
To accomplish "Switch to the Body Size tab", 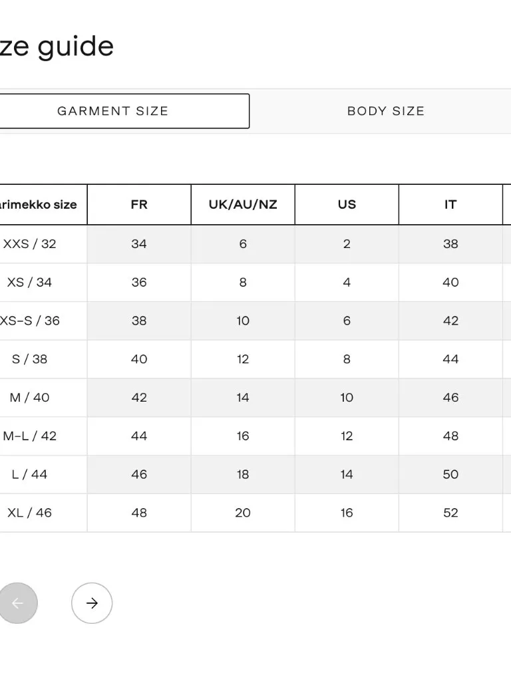I will 385,111.
